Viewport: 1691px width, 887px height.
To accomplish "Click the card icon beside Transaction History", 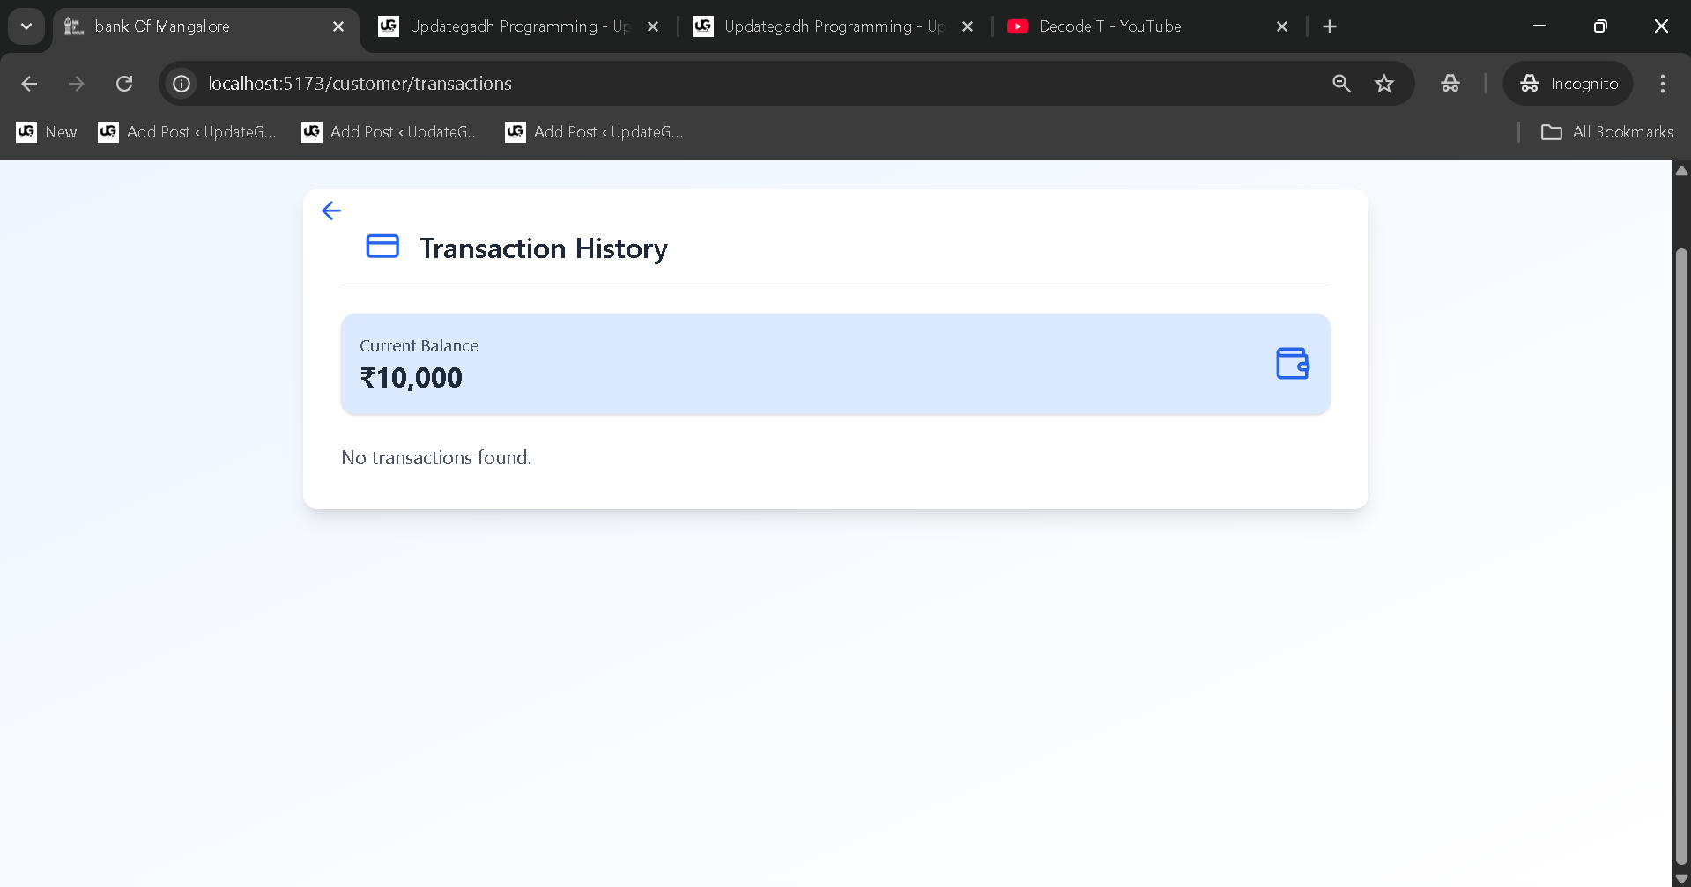I will click(x=382, y=247).
